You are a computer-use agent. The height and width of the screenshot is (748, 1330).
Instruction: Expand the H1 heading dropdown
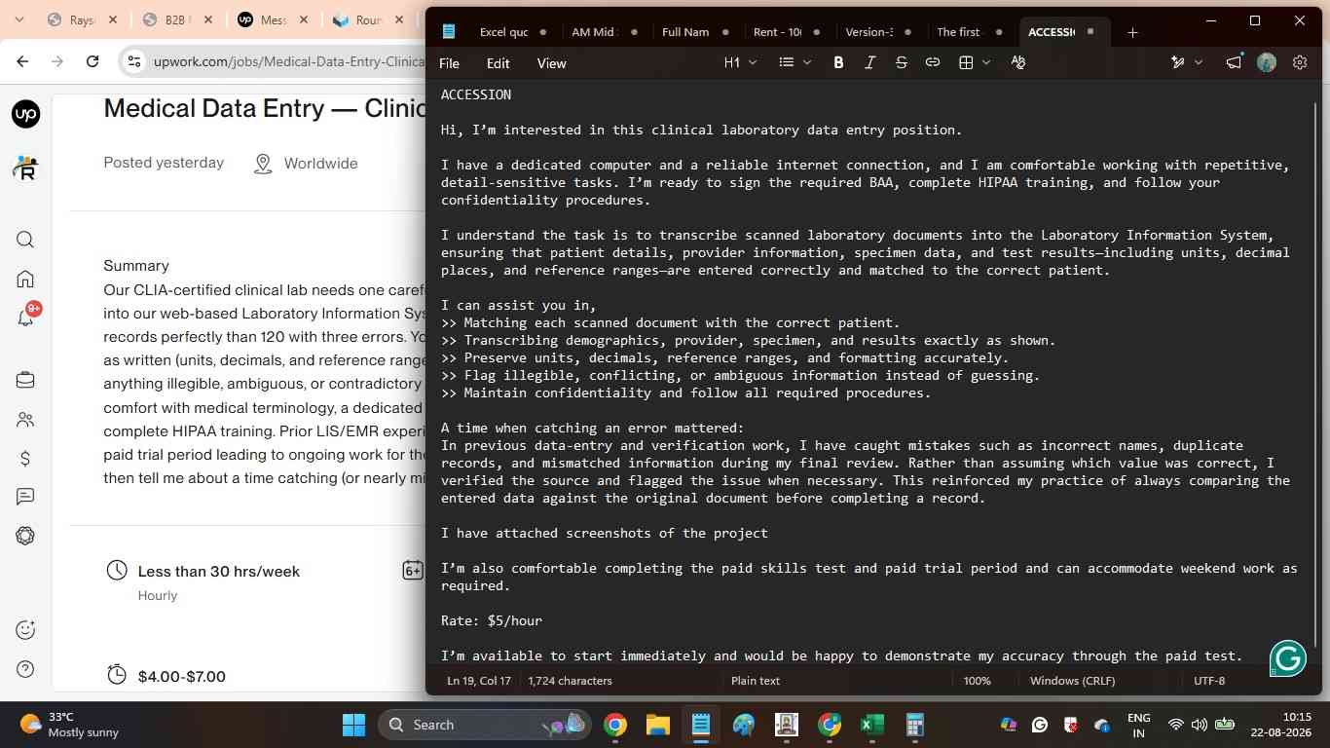(x=741, y=62)
